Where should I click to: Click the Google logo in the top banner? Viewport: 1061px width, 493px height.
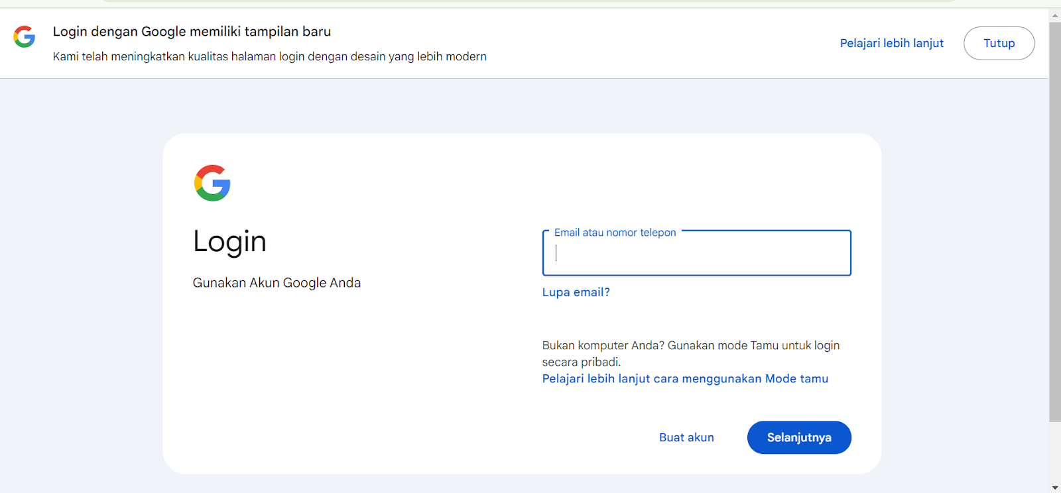pyautogui.click(x=25, y=37)
